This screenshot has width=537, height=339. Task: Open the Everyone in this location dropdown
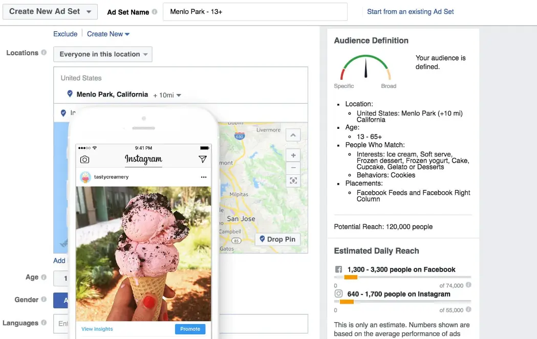(x=102, y=54)
